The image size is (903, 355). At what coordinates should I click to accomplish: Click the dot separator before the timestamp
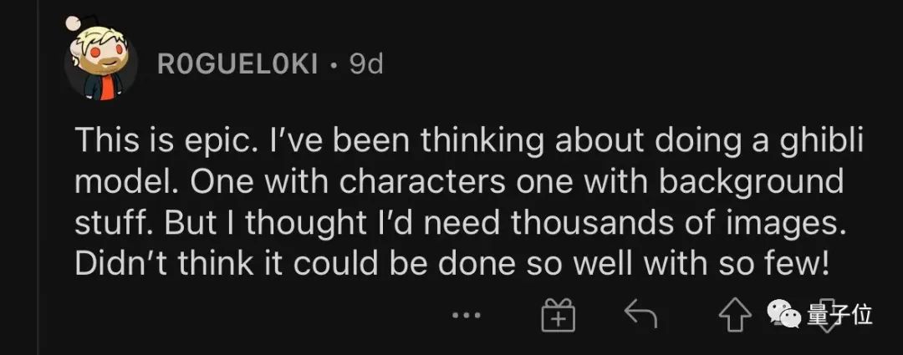click(x=334, y=65)
